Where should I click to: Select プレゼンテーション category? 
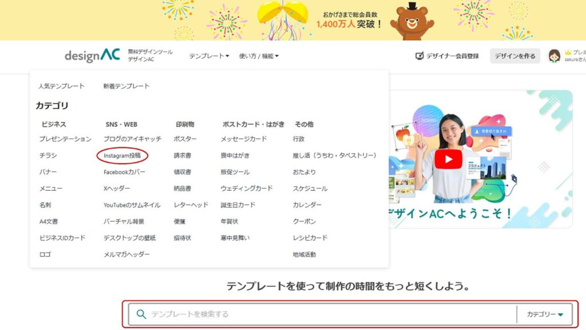click(65, 139)
